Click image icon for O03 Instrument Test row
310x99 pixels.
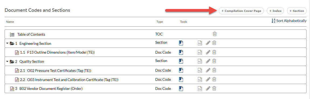coord(200,79)
